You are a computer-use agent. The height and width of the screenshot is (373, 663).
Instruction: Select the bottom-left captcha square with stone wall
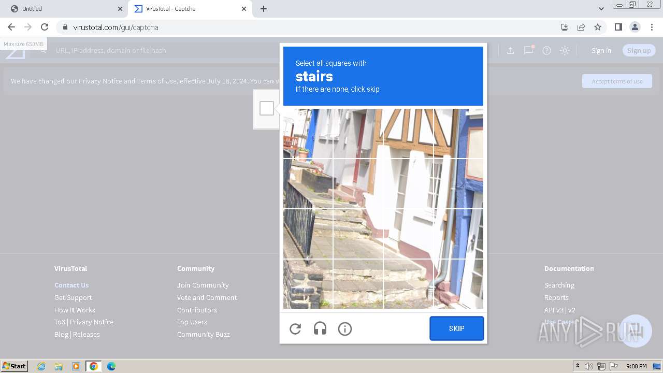point(308,284)
